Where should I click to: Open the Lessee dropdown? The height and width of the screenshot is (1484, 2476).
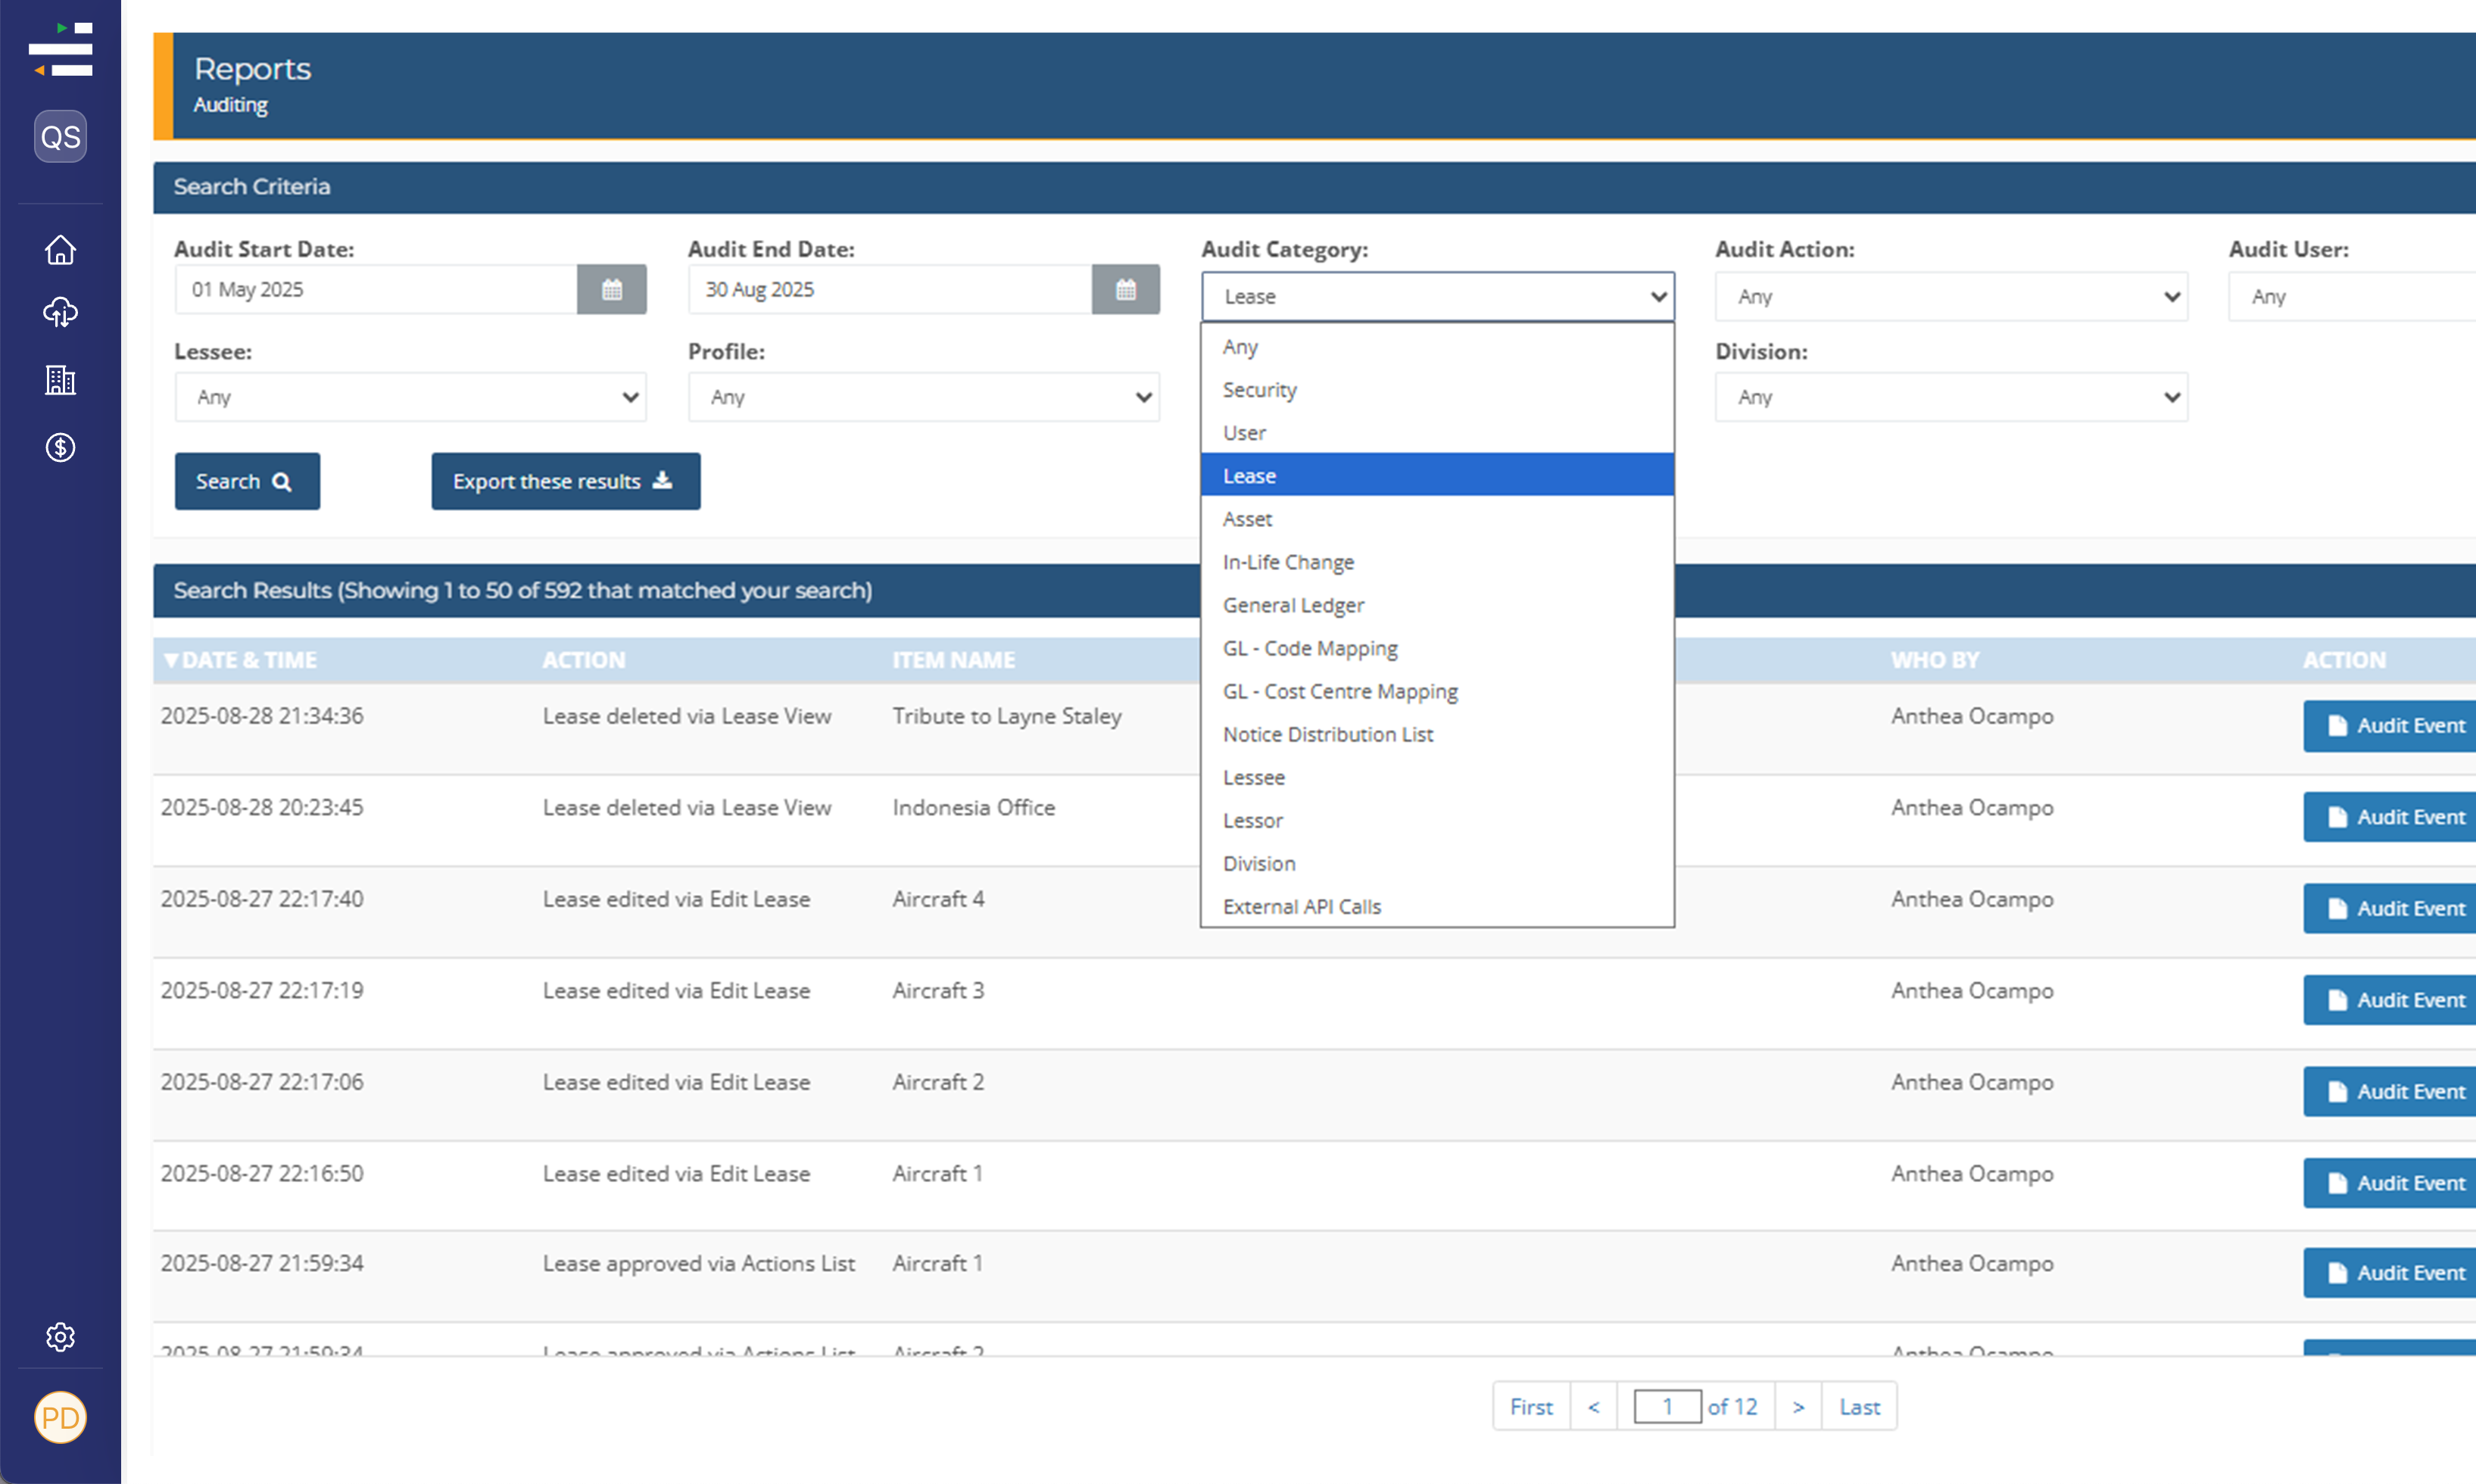pyautogui.click(x=410, y=396)
